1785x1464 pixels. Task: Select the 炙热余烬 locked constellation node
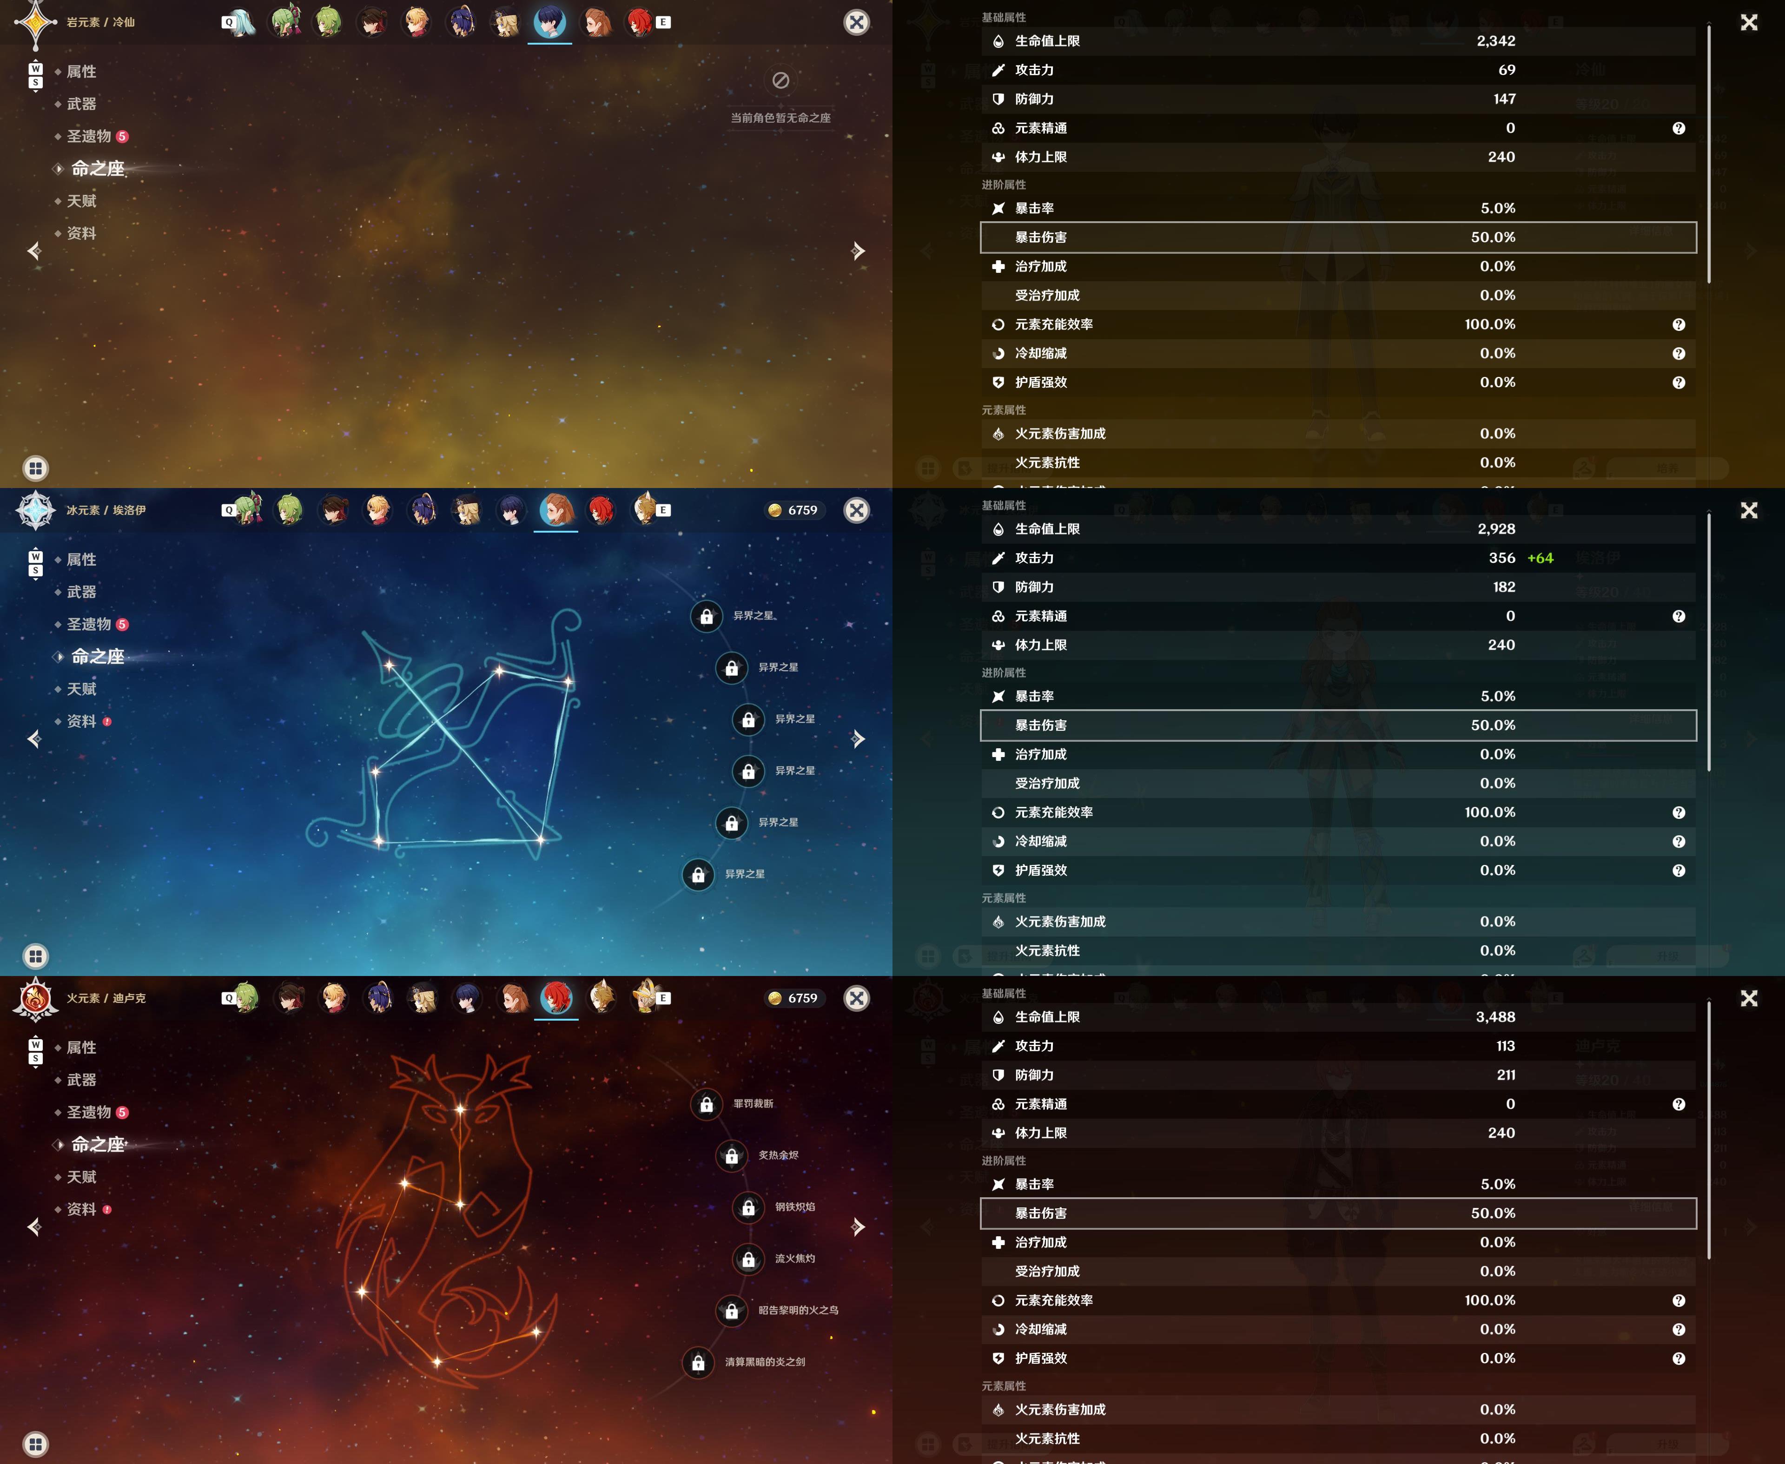coord(732,1155)
